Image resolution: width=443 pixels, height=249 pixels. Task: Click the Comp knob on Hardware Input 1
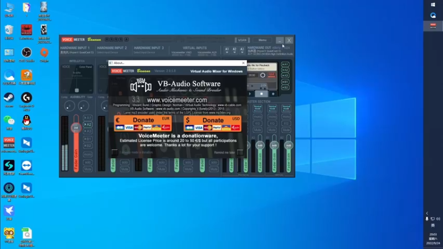(x=69, y=106)
